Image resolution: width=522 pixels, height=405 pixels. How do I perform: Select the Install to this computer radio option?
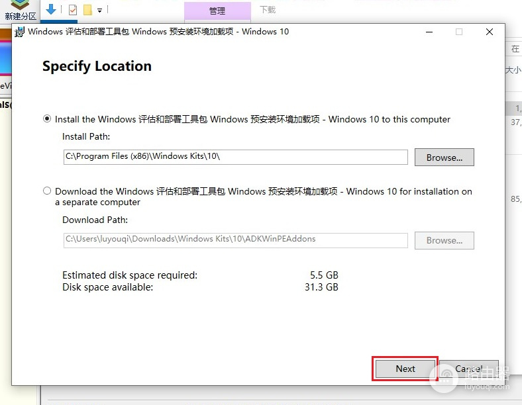47,118
